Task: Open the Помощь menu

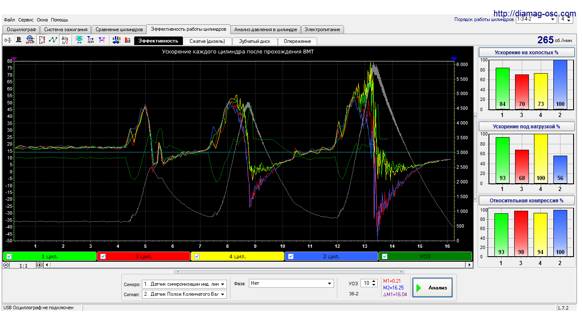Action: click(x=59, y=20)
